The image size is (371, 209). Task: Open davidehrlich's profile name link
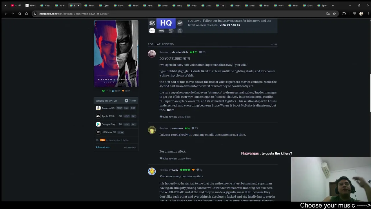180,52
